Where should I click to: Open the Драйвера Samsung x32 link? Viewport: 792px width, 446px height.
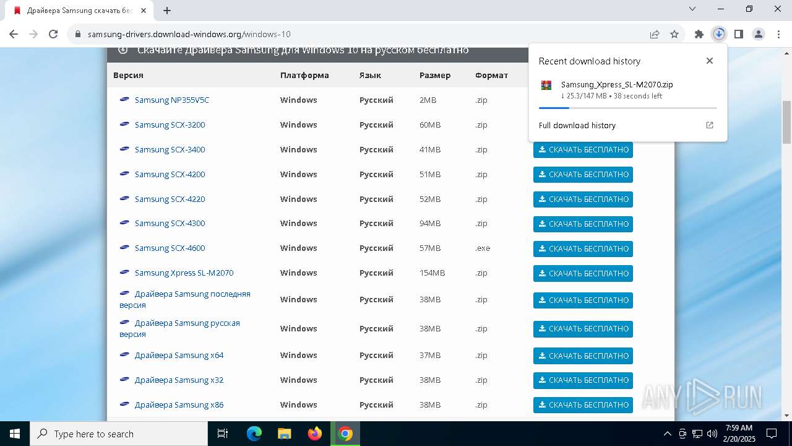click(179, 380)
